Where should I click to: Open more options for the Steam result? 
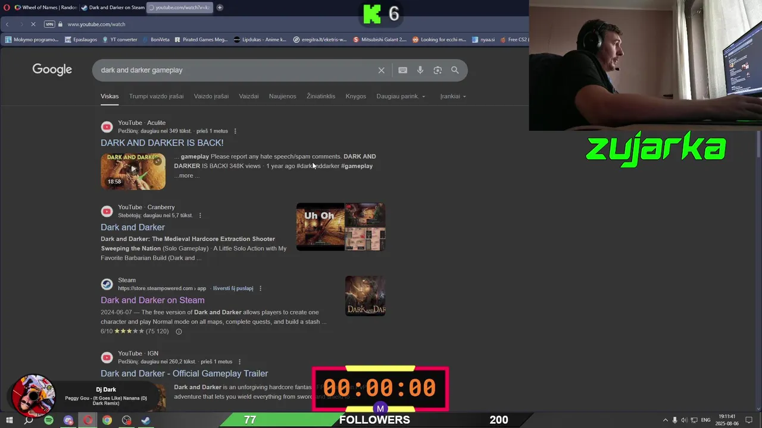point(260,288)
